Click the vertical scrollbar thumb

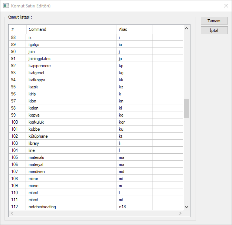[186, 108]
